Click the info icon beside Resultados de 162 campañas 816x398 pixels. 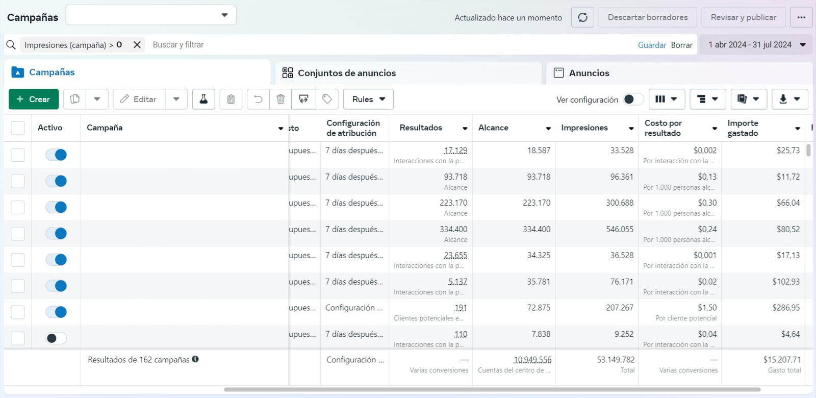(195, 359)
